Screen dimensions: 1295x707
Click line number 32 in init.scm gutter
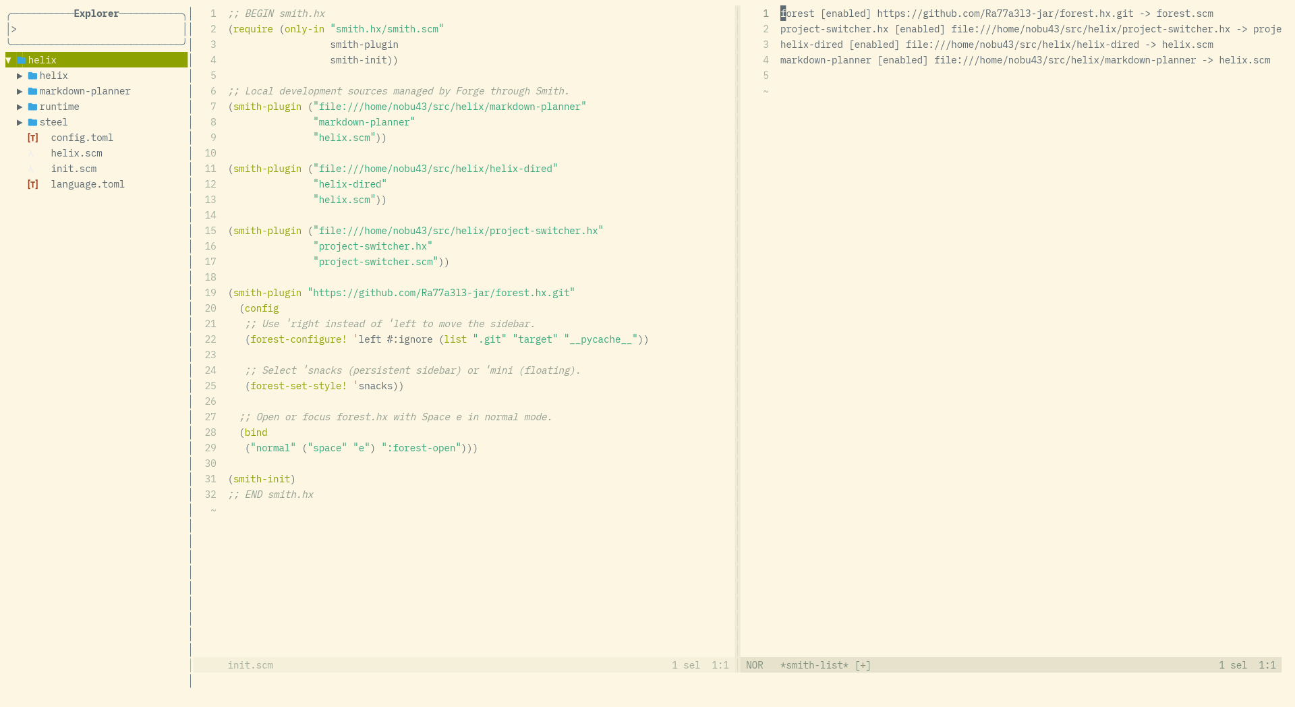click(210, 494)
